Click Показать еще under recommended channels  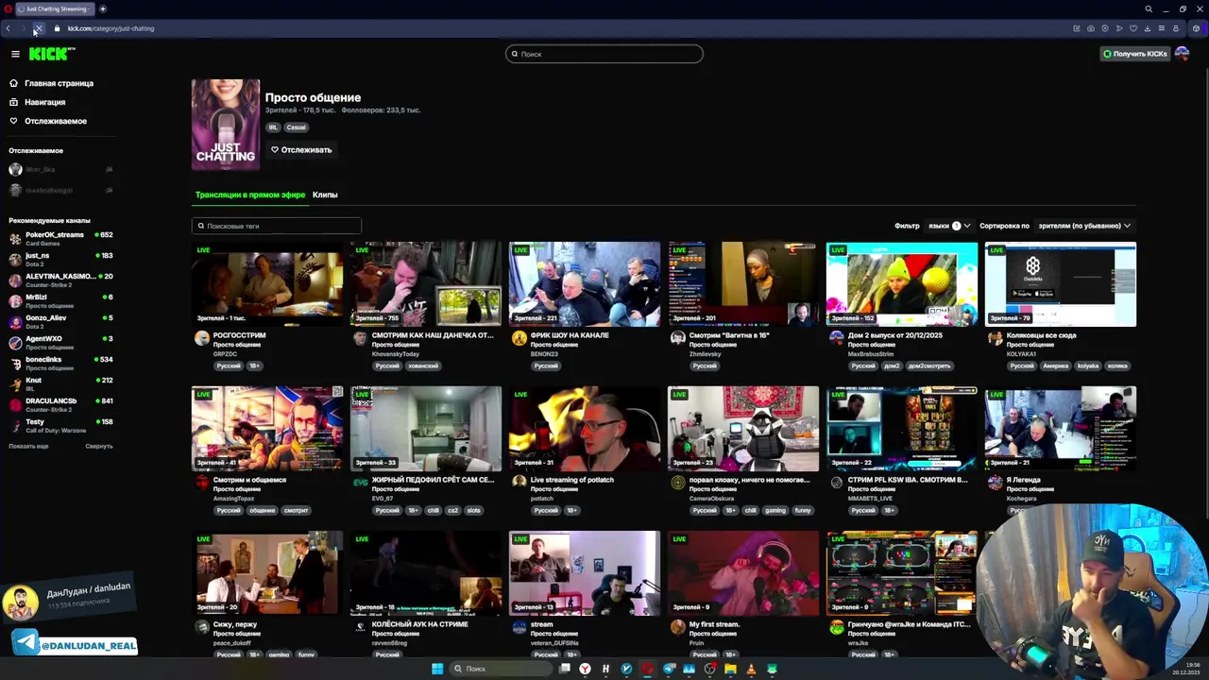point(28,446)
